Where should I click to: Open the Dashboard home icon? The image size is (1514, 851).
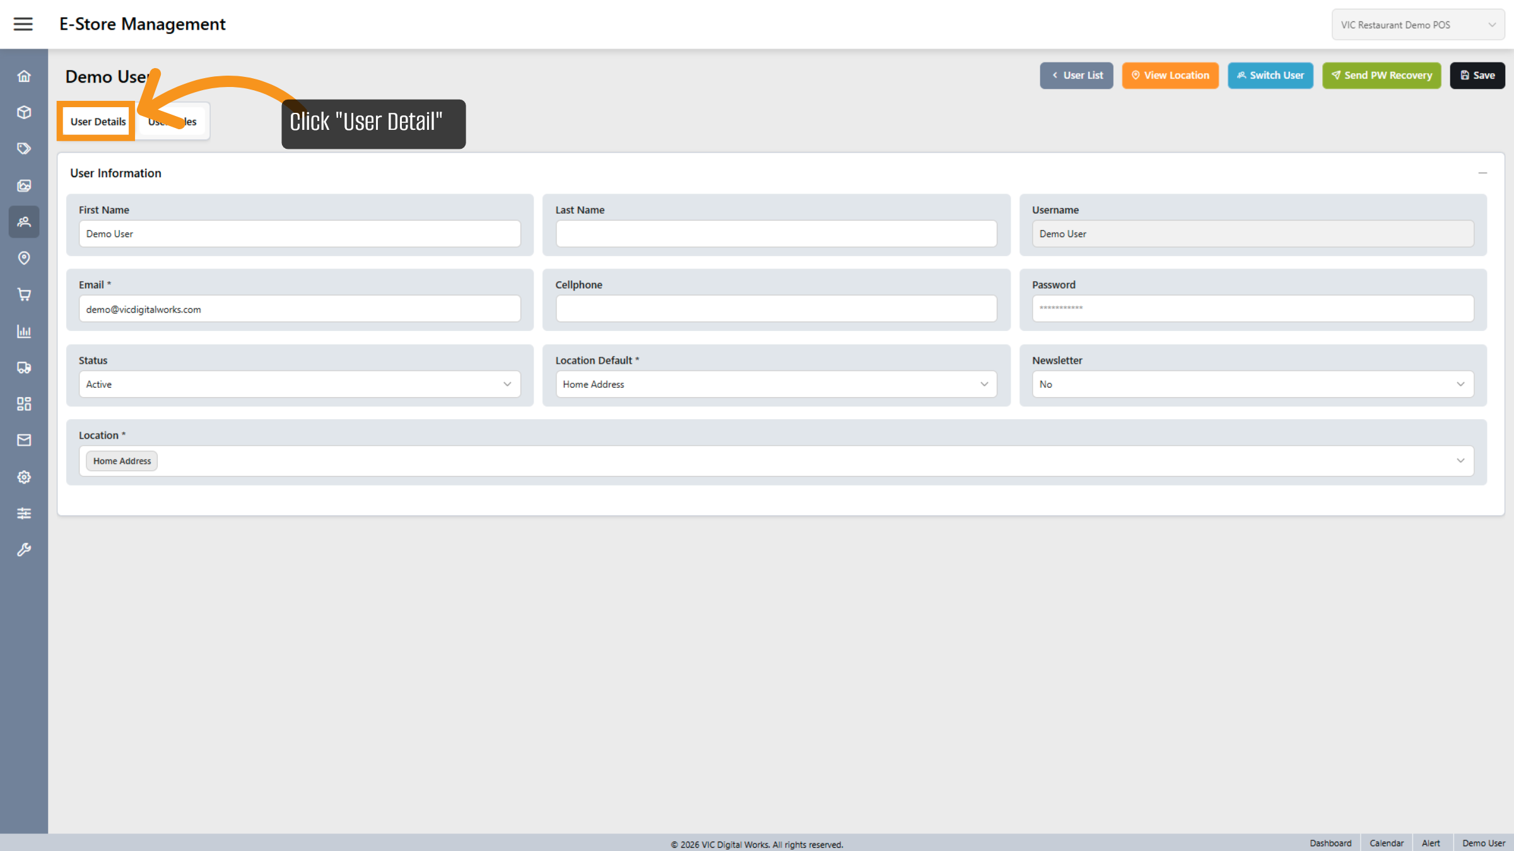[24, 76]
